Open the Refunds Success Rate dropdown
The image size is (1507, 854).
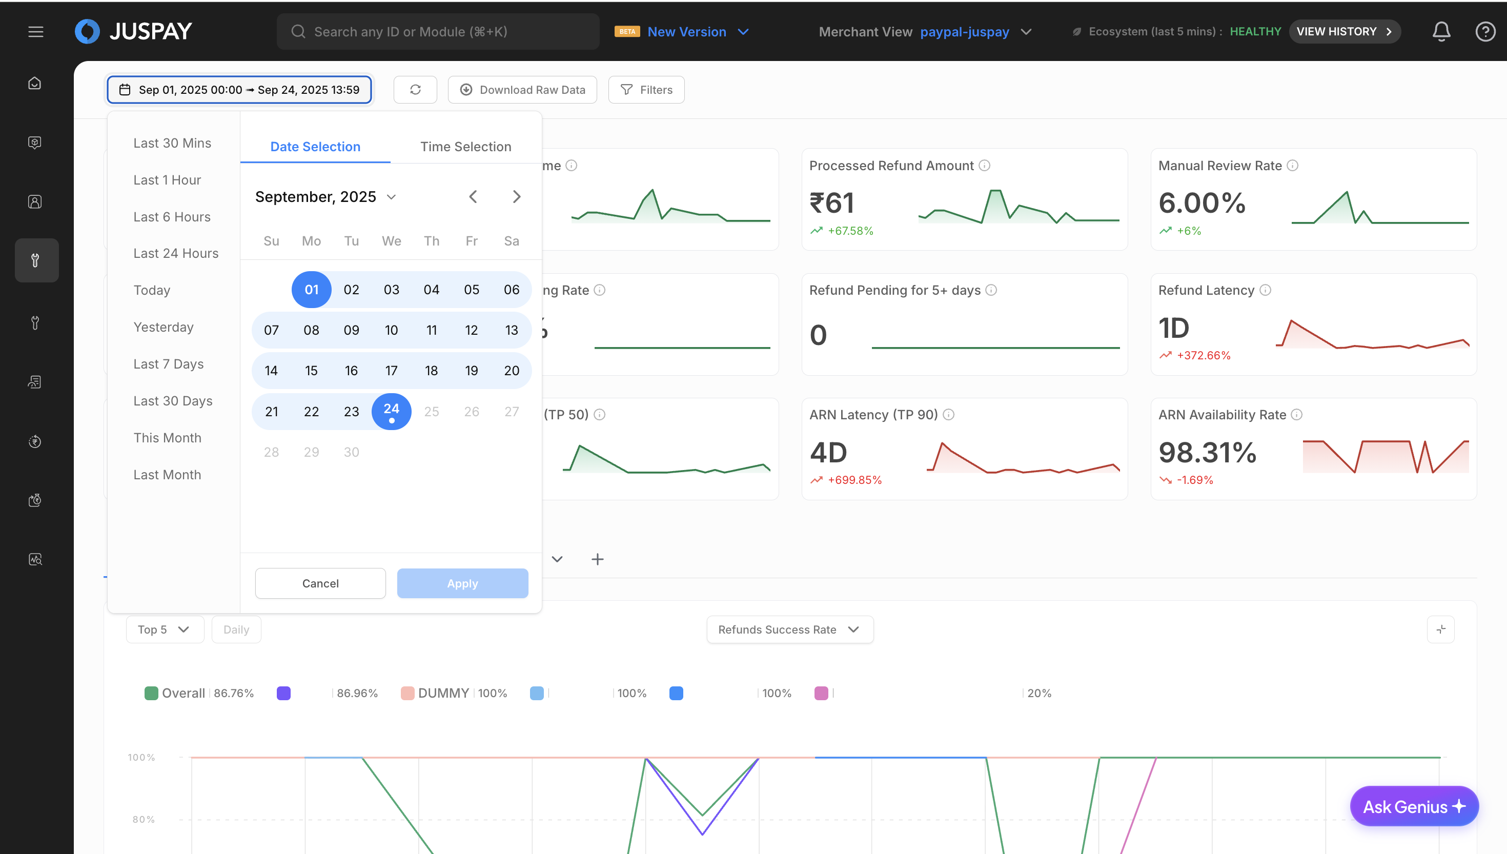tap(789, 629)
